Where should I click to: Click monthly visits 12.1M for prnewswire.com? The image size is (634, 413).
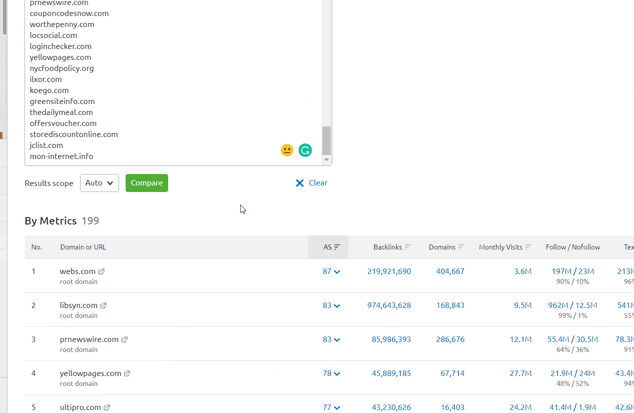pyautogui.click(x=521, y=339)
